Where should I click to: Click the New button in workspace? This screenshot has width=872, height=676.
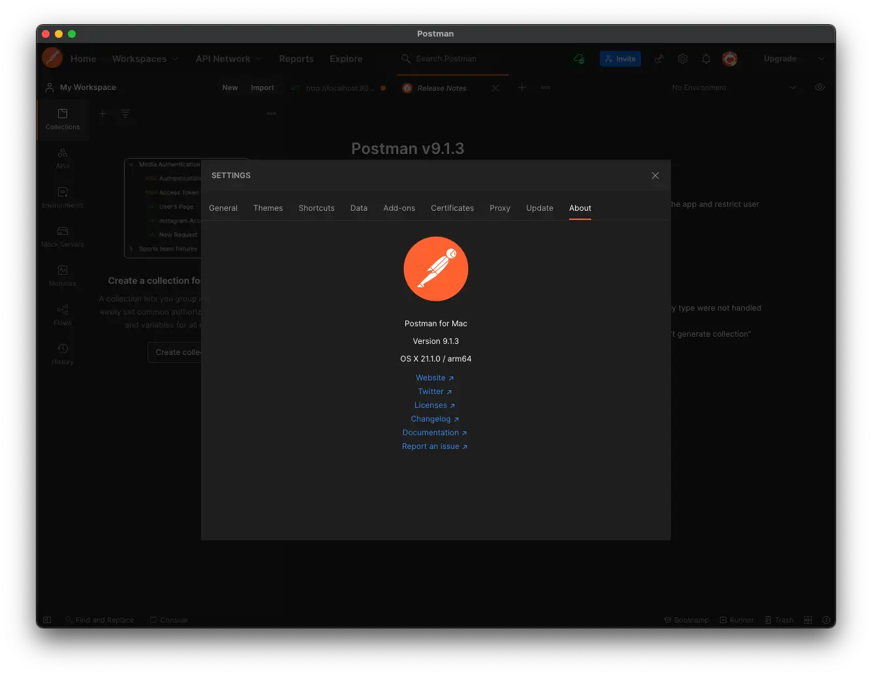230,87
